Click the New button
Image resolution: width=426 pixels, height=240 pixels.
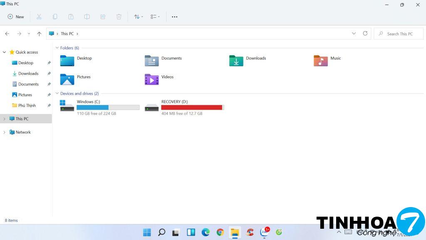pyautogui.click(x=16, y=17)
